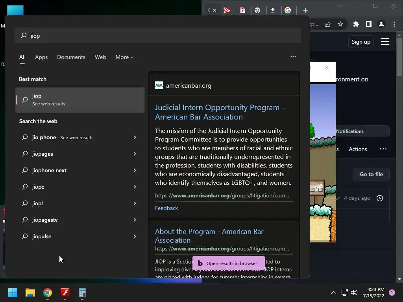Click Open results in browser button
The width and height of the screenshot is (403, 302).
coord(229,263)
